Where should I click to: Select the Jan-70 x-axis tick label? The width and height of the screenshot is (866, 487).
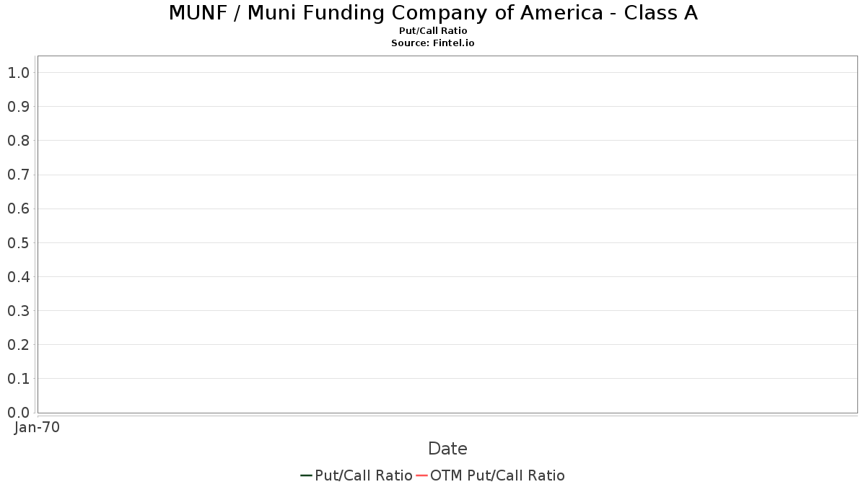click(x=37, y=427)
